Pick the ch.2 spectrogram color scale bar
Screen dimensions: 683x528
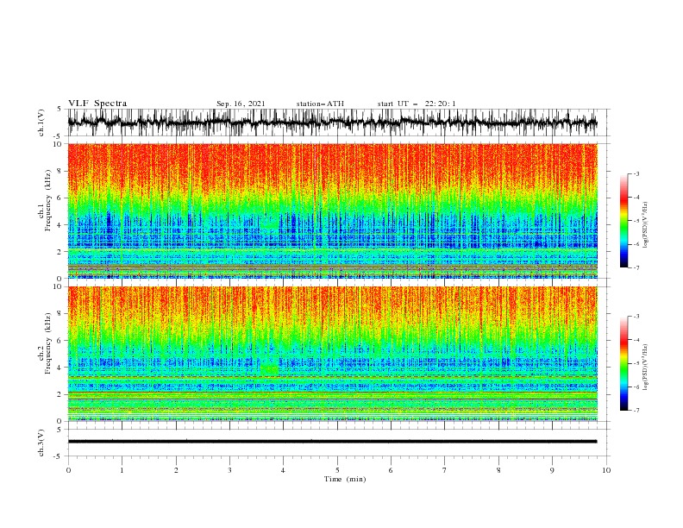coord(623,363)
